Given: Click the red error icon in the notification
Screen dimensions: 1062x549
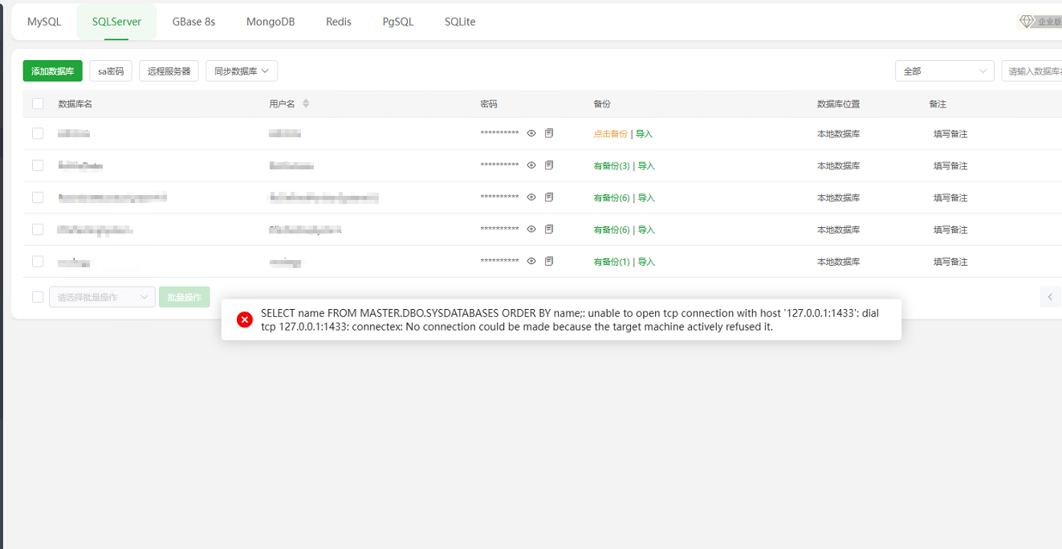Looking at the screenshot, I should click(245, 319).
